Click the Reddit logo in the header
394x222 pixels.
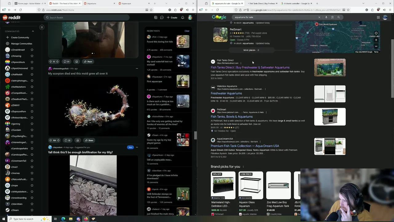tap(11, 18)
